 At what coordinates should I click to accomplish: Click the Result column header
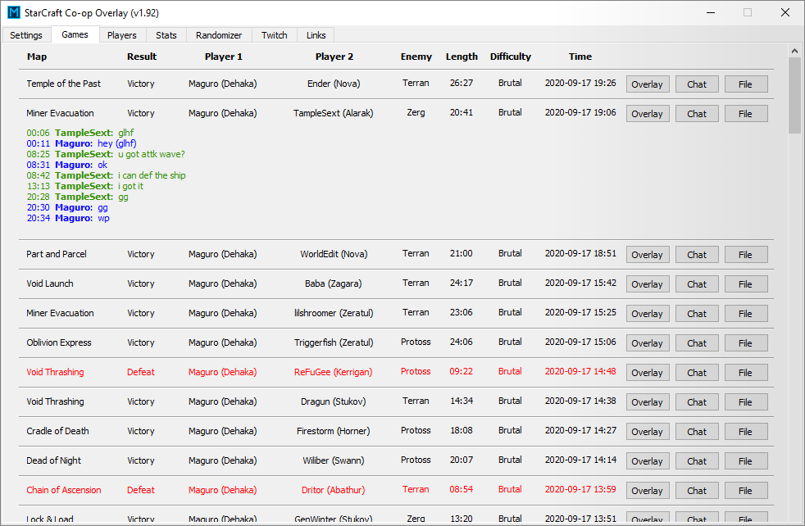click(142, 57)
